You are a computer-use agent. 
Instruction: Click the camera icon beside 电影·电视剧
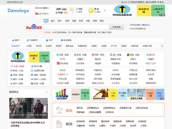point(32,75)
